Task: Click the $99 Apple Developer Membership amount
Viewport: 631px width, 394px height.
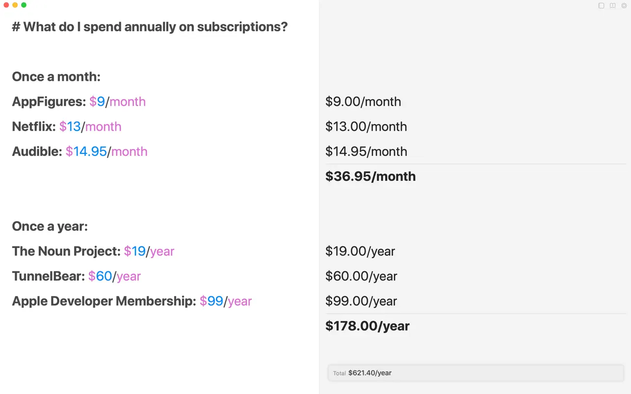Action: tap(211, 301)
